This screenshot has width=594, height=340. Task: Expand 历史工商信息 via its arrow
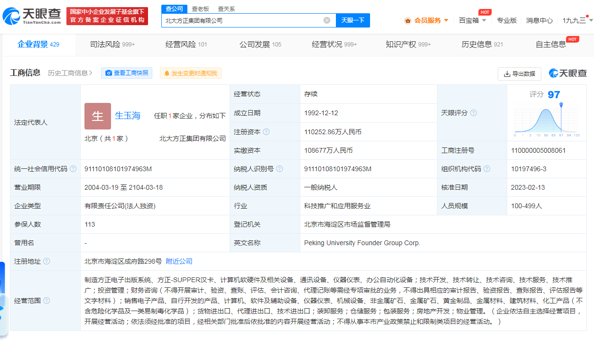pyautogui.click(x=90, y=73)
